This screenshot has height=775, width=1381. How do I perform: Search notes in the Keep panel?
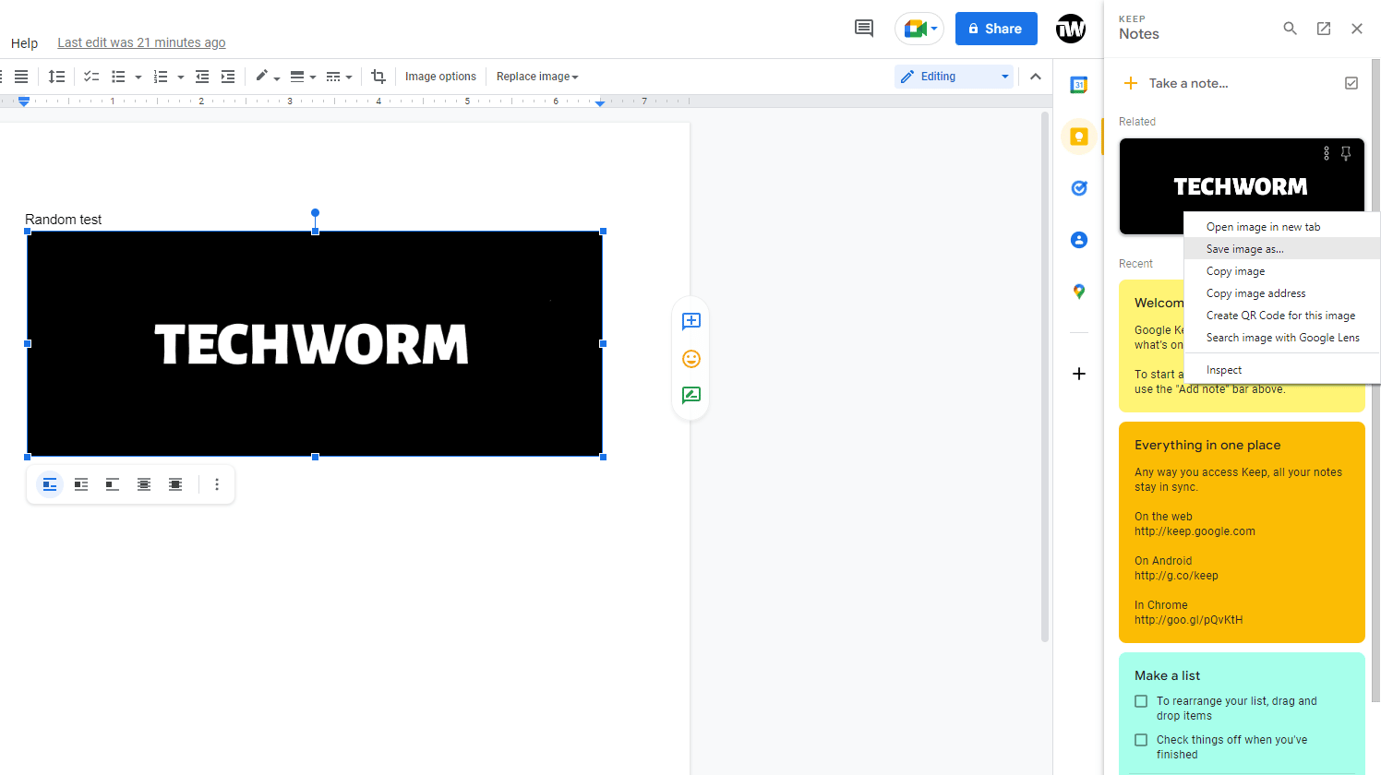click(1291, 29)
